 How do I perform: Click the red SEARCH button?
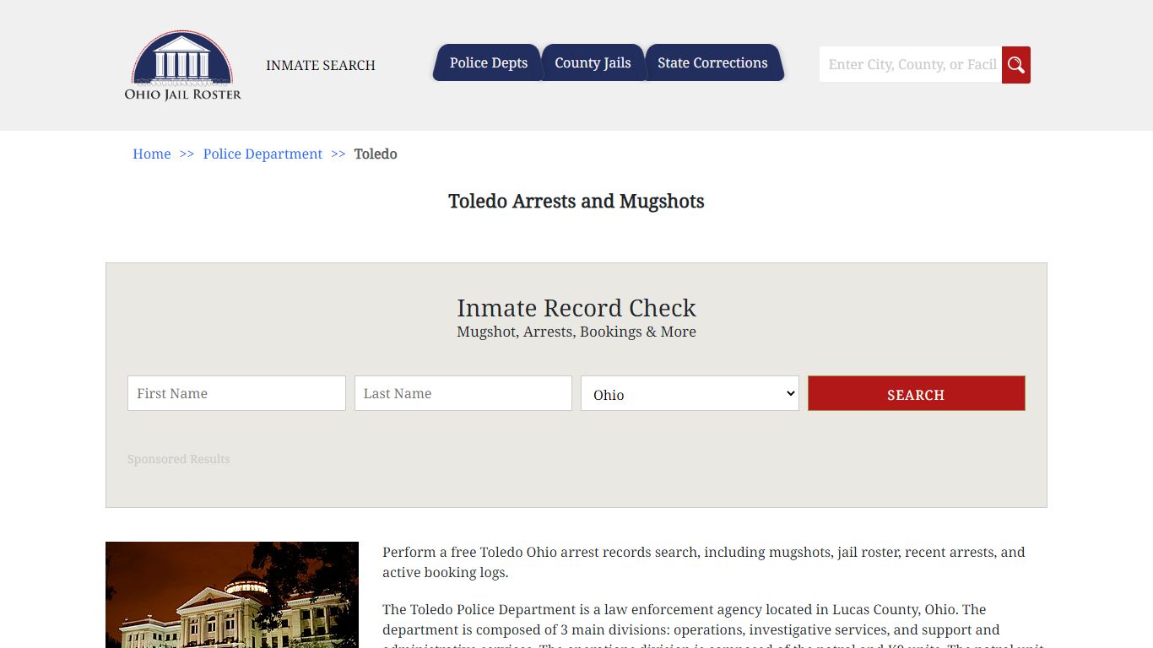click(x=916, y=393)
